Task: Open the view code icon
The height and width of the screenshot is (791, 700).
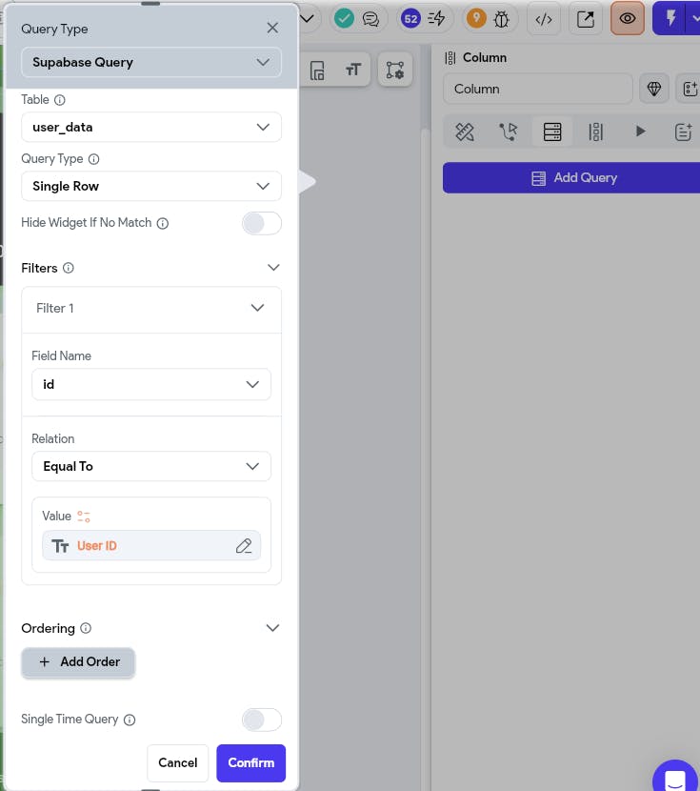Action: point(544,19)
